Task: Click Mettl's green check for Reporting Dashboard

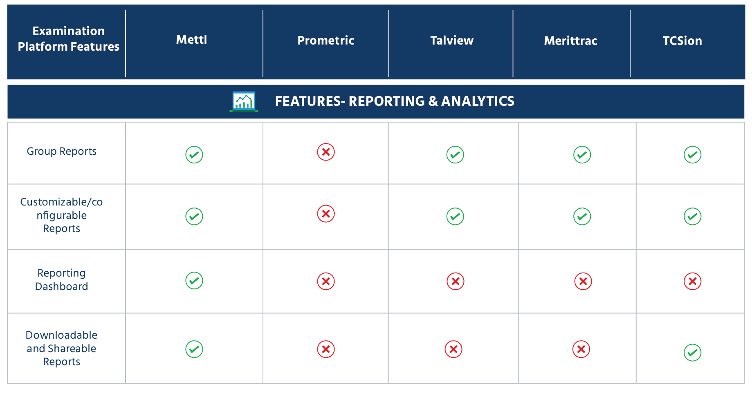Action: tap(194, 281)
